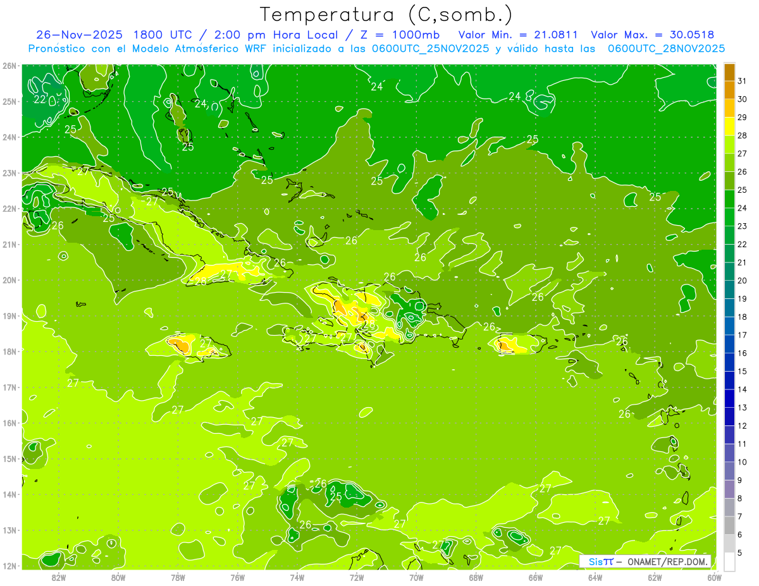Pick the green swatch between 23 and 24

(x=730, y=217)
